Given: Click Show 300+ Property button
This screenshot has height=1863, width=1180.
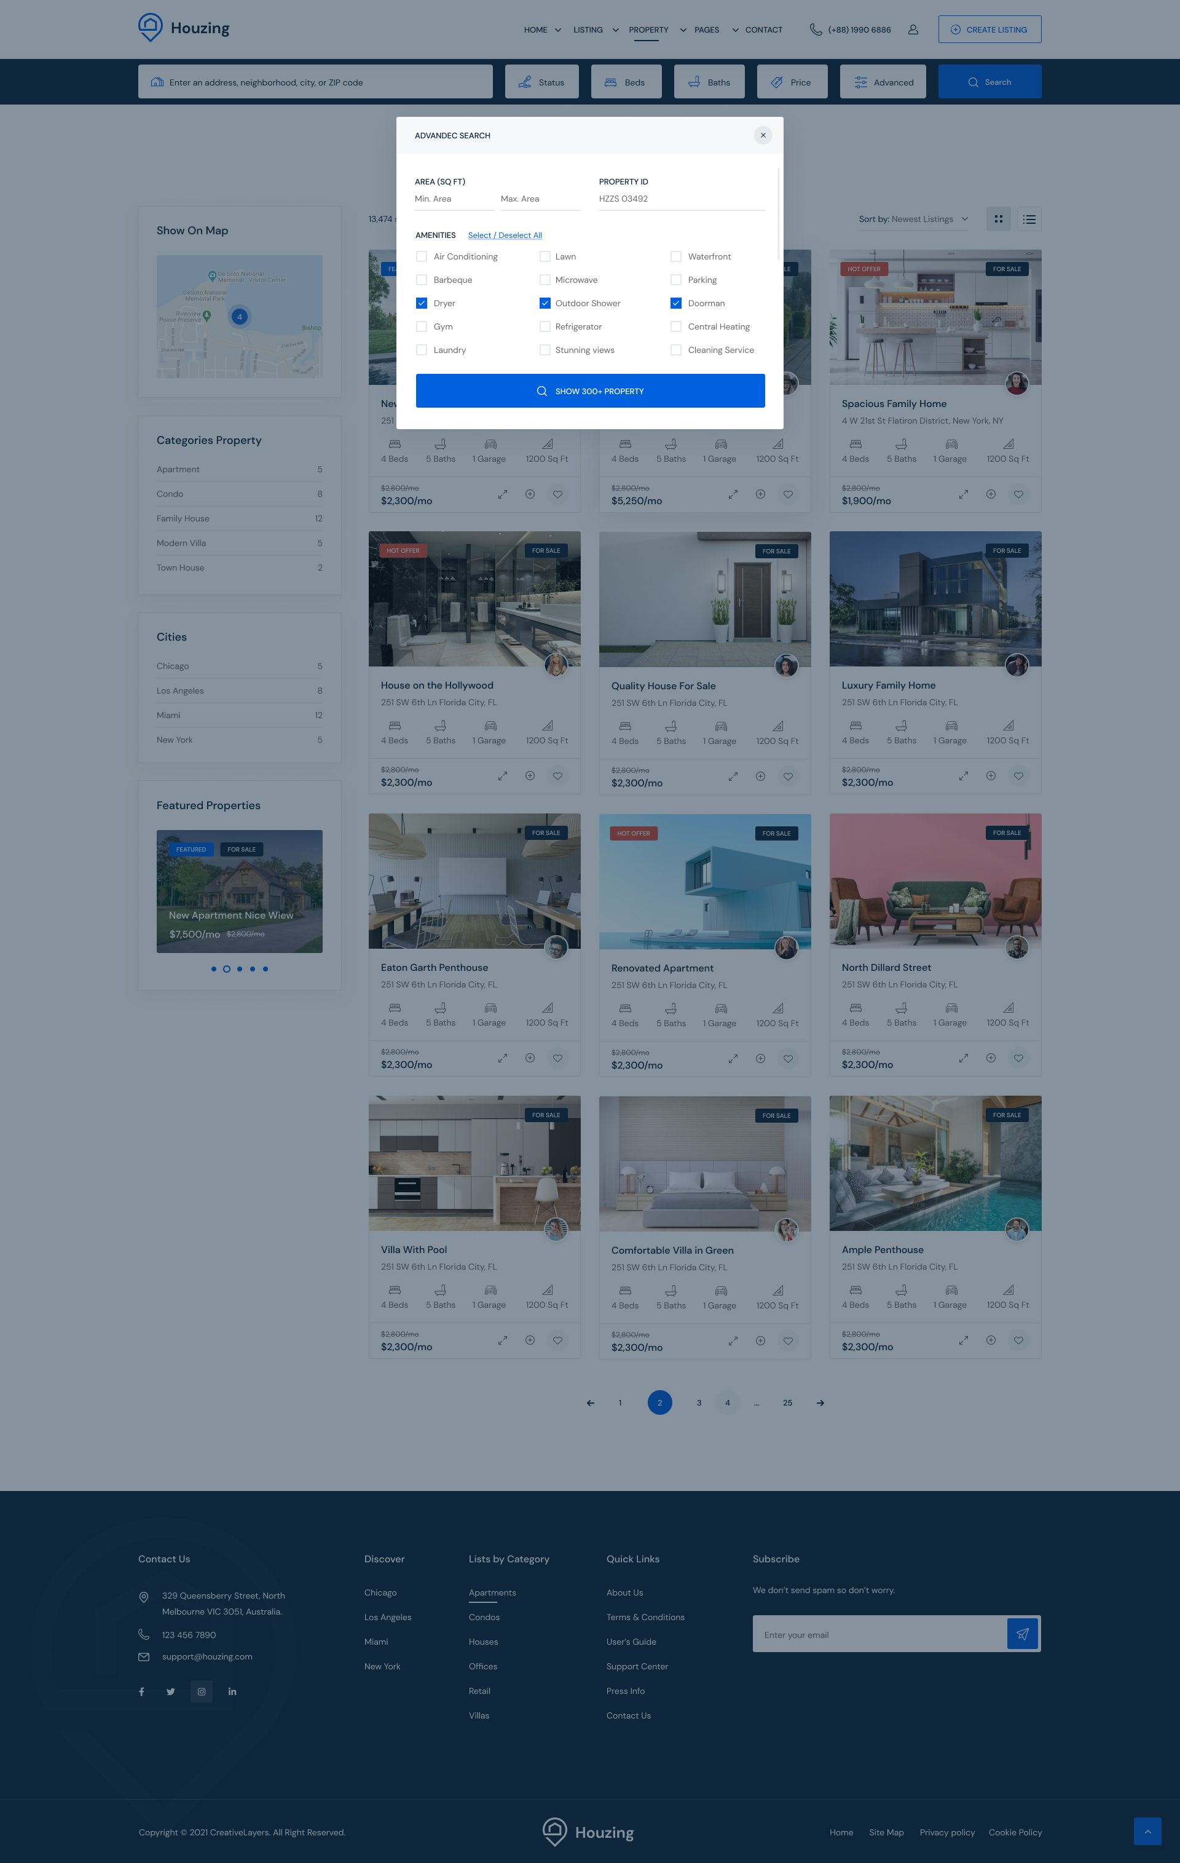Looking at the screenshot, I should pyautogui.click(x=590, y=390).
